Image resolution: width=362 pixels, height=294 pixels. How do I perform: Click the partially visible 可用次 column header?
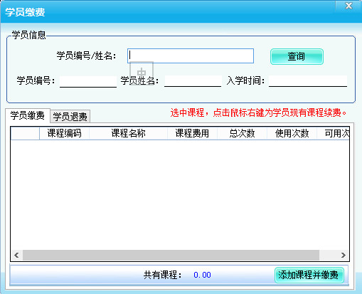point(333,133)
